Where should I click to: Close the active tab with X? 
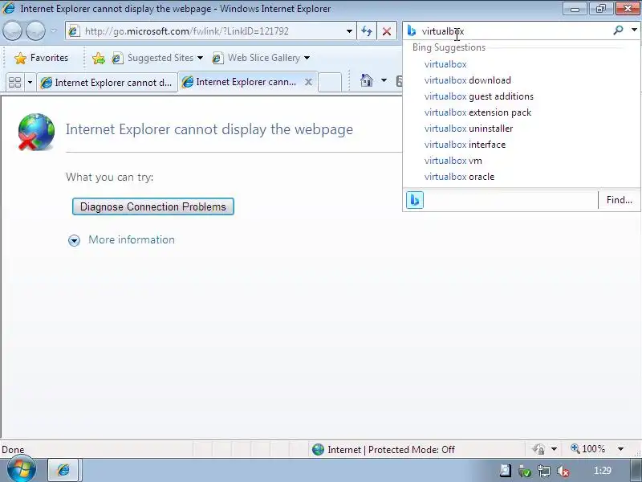(308, 82)
